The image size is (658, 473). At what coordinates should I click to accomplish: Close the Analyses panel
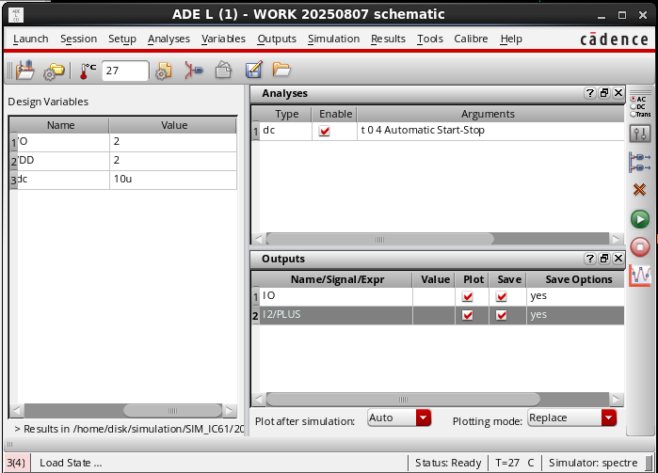click(x=618, y=93)
